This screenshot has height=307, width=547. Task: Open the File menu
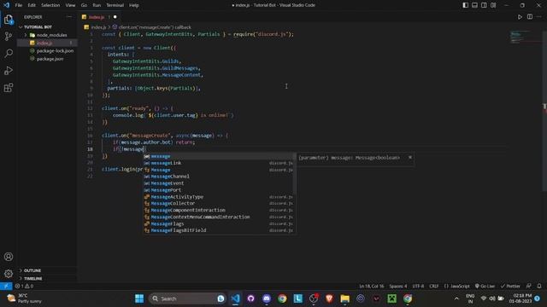point(19,5)
